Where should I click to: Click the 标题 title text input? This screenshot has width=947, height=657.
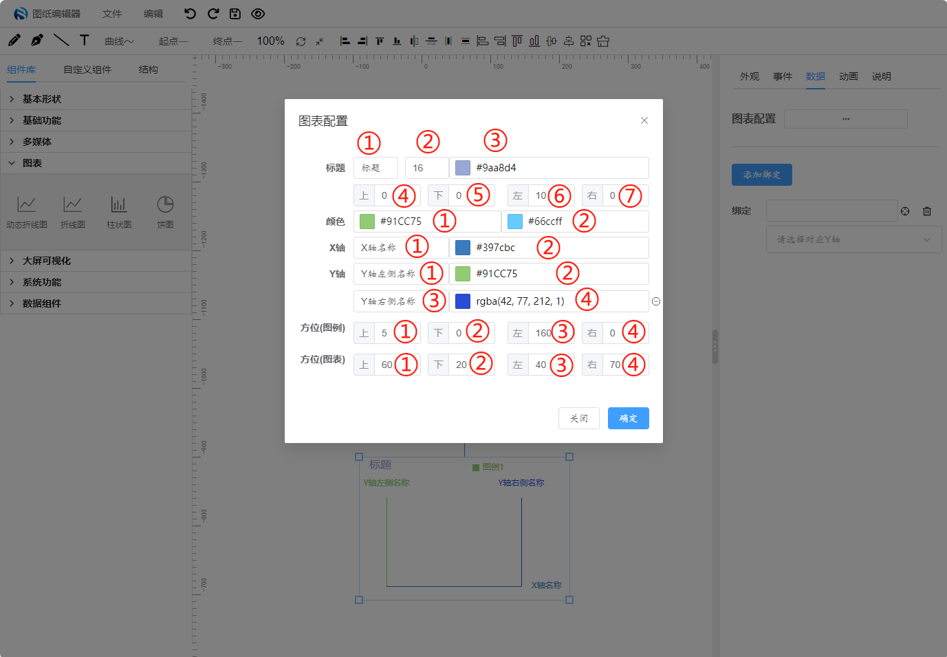tap(375, 168)
